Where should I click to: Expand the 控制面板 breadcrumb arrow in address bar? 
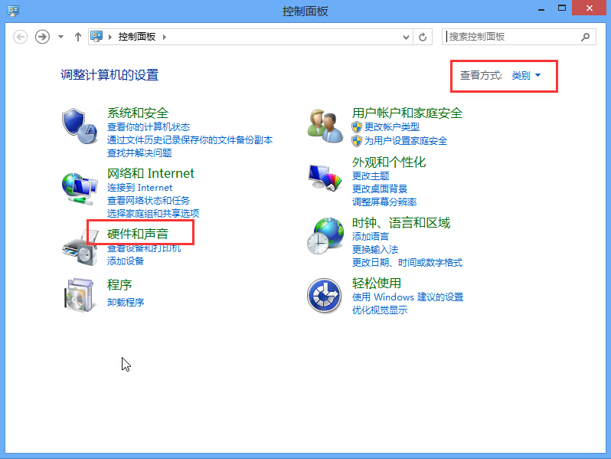point(164,37)
